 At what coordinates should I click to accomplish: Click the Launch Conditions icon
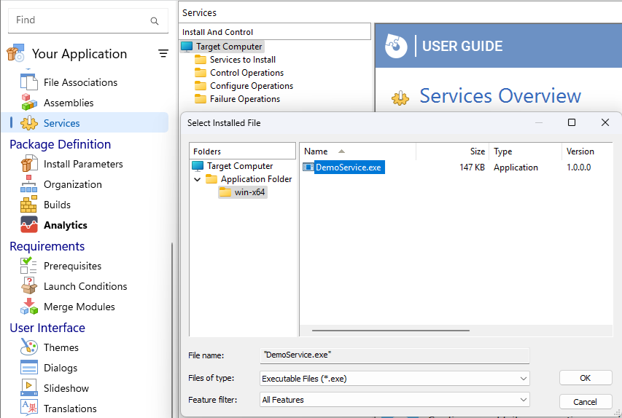tap(28, 286)
